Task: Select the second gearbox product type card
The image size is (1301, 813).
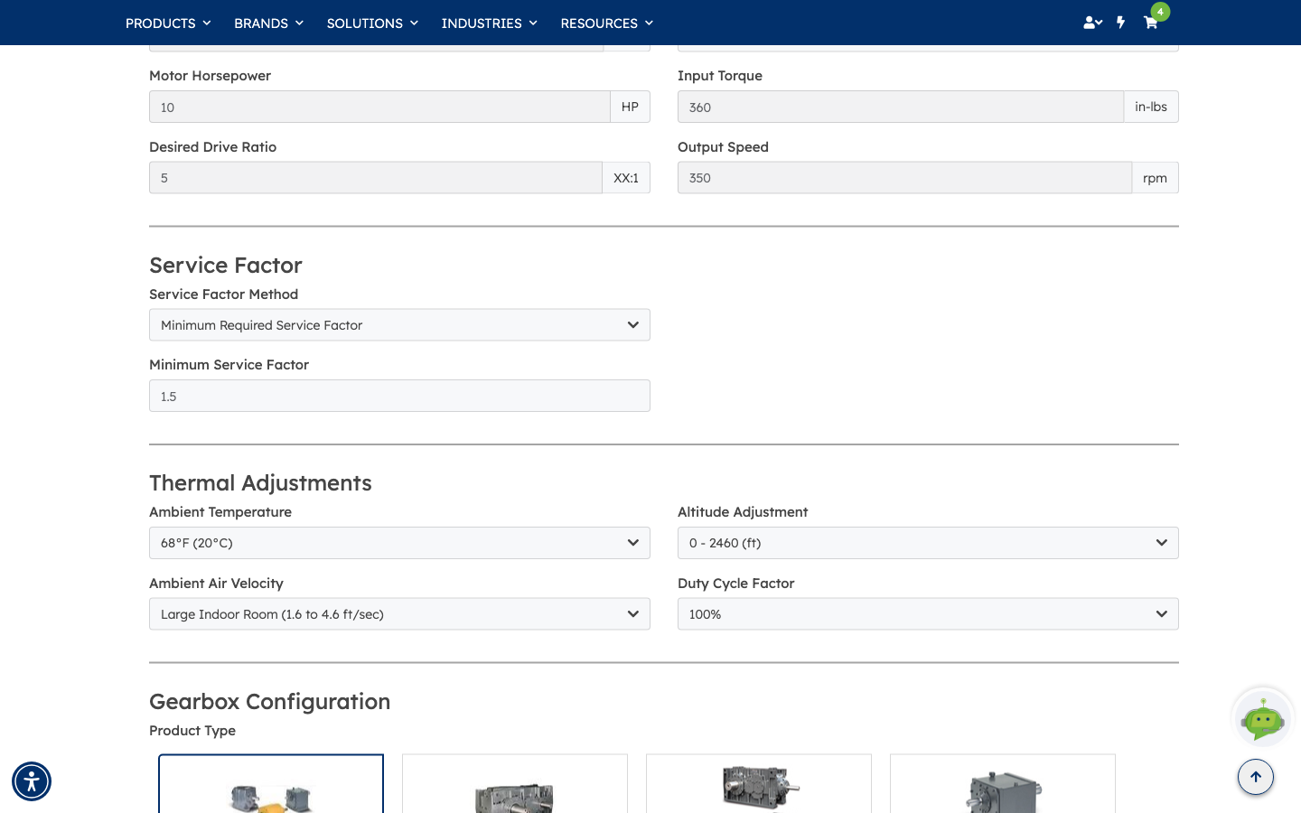Action: click(515, 784)
